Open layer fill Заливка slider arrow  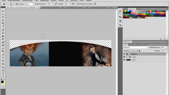coord(167,51)
